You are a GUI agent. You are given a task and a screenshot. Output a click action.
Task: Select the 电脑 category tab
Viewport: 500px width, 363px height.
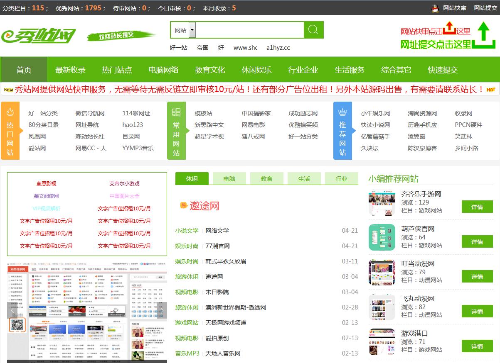229,178
